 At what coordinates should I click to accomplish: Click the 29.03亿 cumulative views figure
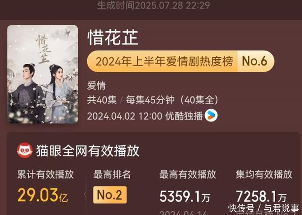tap(42, 195)
